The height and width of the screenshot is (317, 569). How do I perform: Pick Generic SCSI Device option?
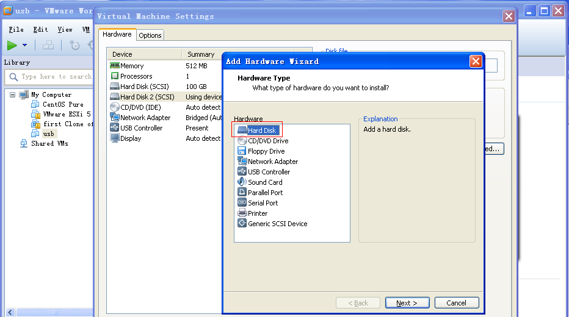pos(277,224)
